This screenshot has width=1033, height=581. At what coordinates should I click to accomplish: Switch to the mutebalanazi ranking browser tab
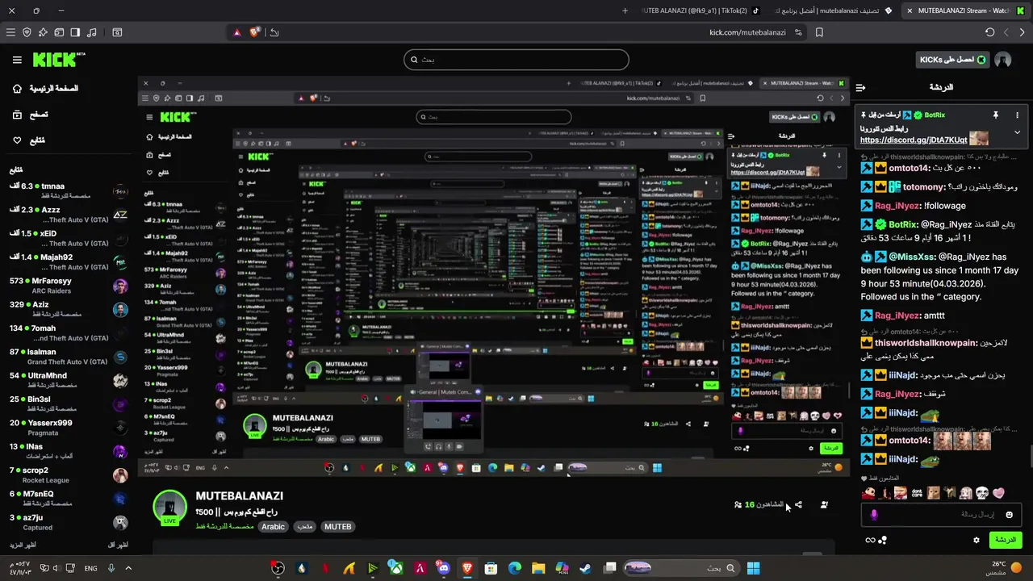click(833, 11)
